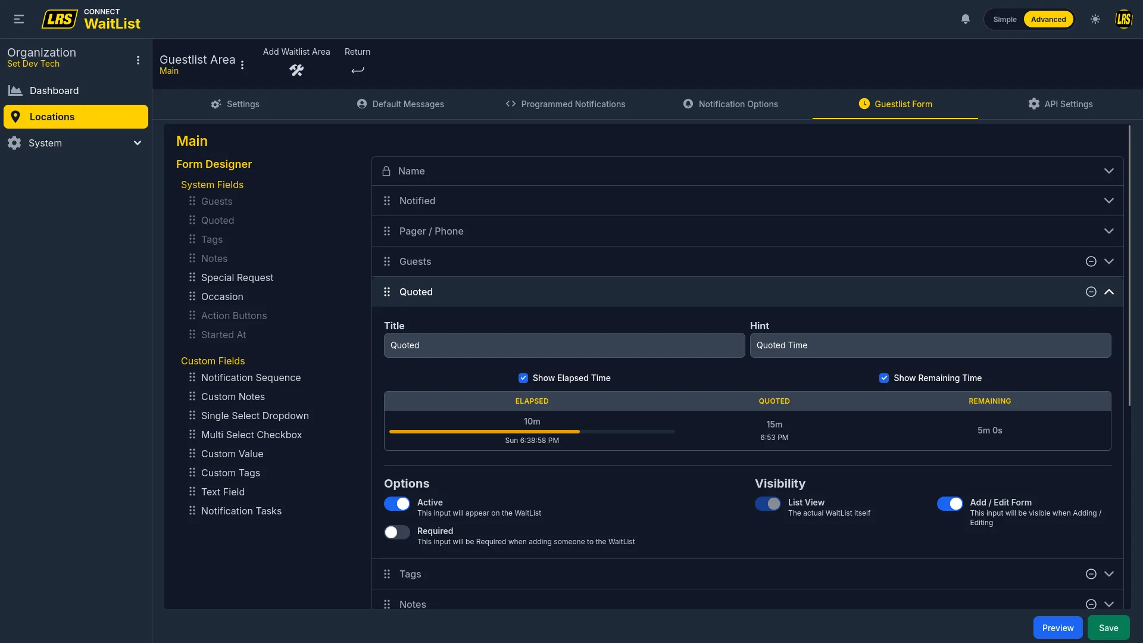The width and height of the screenshot is (1143, 643).
Task: Click the drag handle beside Notification Tasks
Action: (x=192, y=510)
